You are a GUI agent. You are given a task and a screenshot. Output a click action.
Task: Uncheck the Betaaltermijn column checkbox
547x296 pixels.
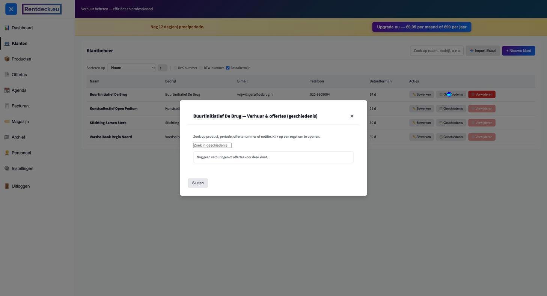[x=228, y=68]
